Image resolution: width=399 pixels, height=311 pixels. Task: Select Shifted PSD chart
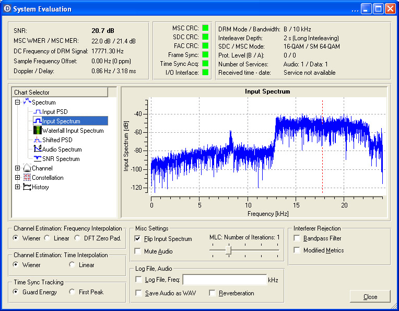pyautogui.click(x=57, y=140)
